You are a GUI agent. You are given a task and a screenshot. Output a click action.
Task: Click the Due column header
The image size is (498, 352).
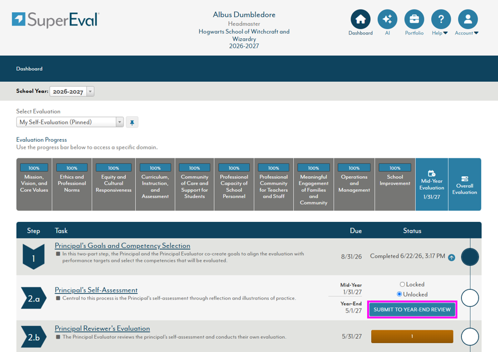click(x=356, y=231)
